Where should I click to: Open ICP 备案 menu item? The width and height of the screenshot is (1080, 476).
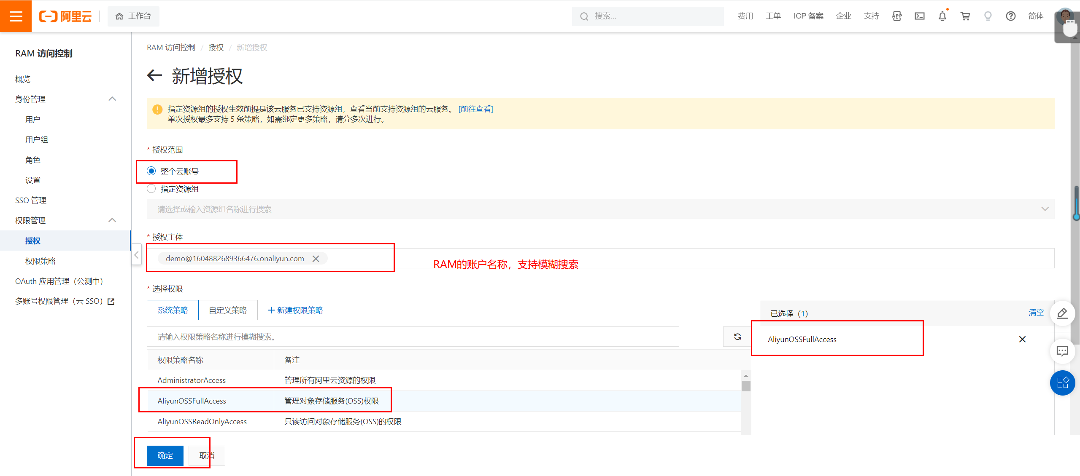(808, 16)
